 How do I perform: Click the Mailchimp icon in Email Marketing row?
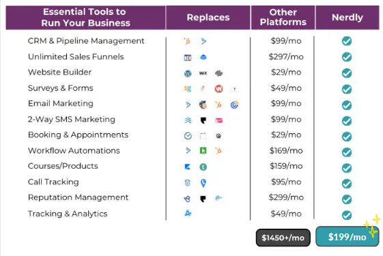[203, 104]
